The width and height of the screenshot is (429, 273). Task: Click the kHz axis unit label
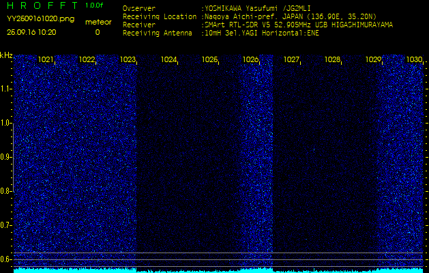(x=6, y=55)
